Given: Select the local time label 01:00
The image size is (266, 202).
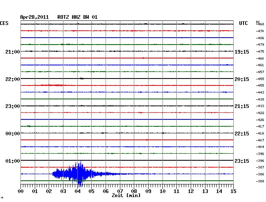Looking at the screenshot, I should click(13, 161).
